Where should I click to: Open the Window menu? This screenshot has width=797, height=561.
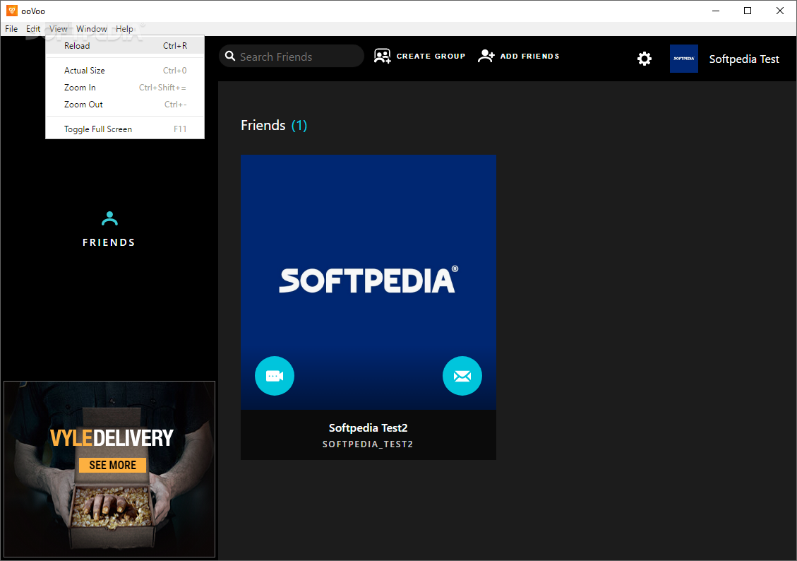click(92, 29)
